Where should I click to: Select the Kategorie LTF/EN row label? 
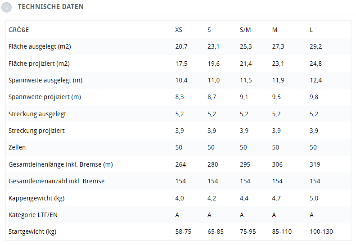point(33,215)
